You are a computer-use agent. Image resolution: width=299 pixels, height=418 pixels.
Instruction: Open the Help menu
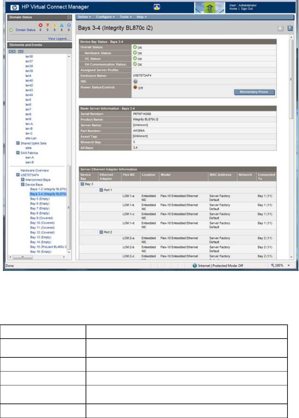(x=142, y=16)
